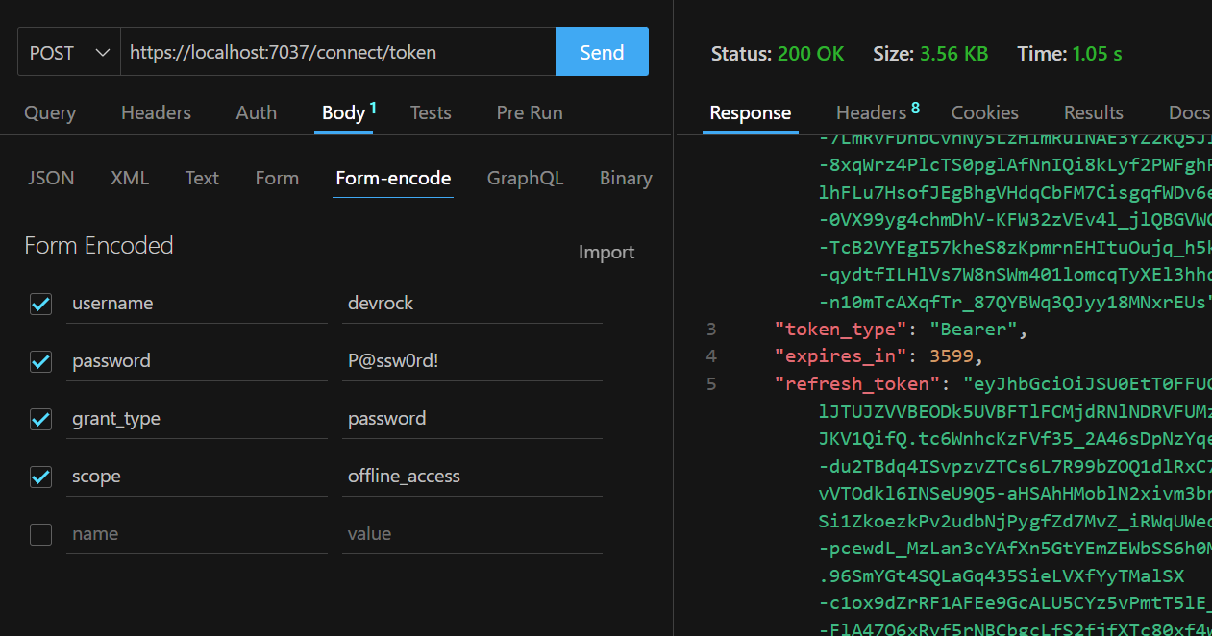Check the empty new-row checkbox
The image size is (1212, 636).
click(x=40, y=534)
